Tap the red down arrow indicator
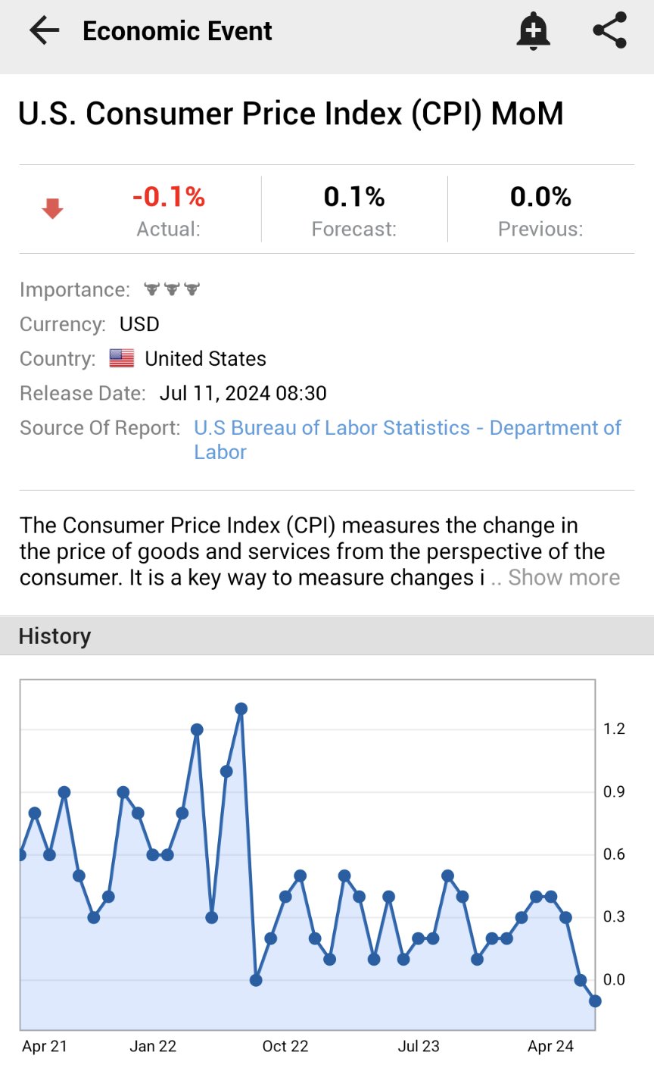 [52, 209]
